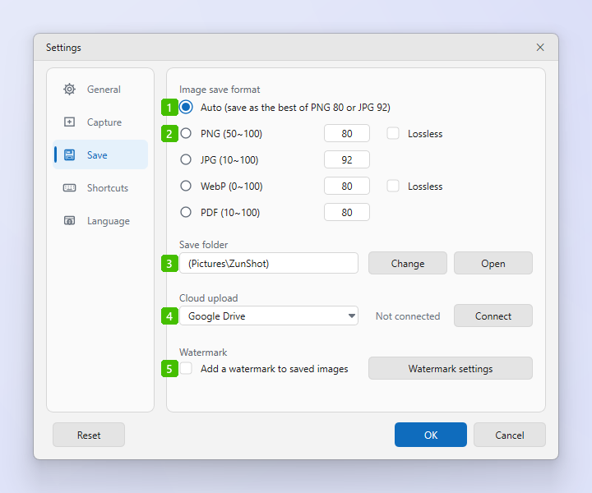Go to the Shortcuts tab

click(x=100, y=187)
